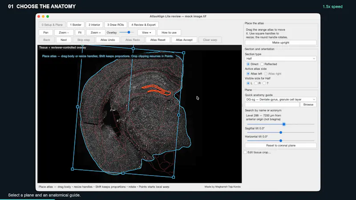Click the yellow minimize window button
Image resolution: width=356 pixels, height=200 pixels.
43,16
